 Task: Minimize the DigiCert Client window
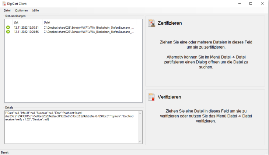pyautogui.click(x=239, y=3)
